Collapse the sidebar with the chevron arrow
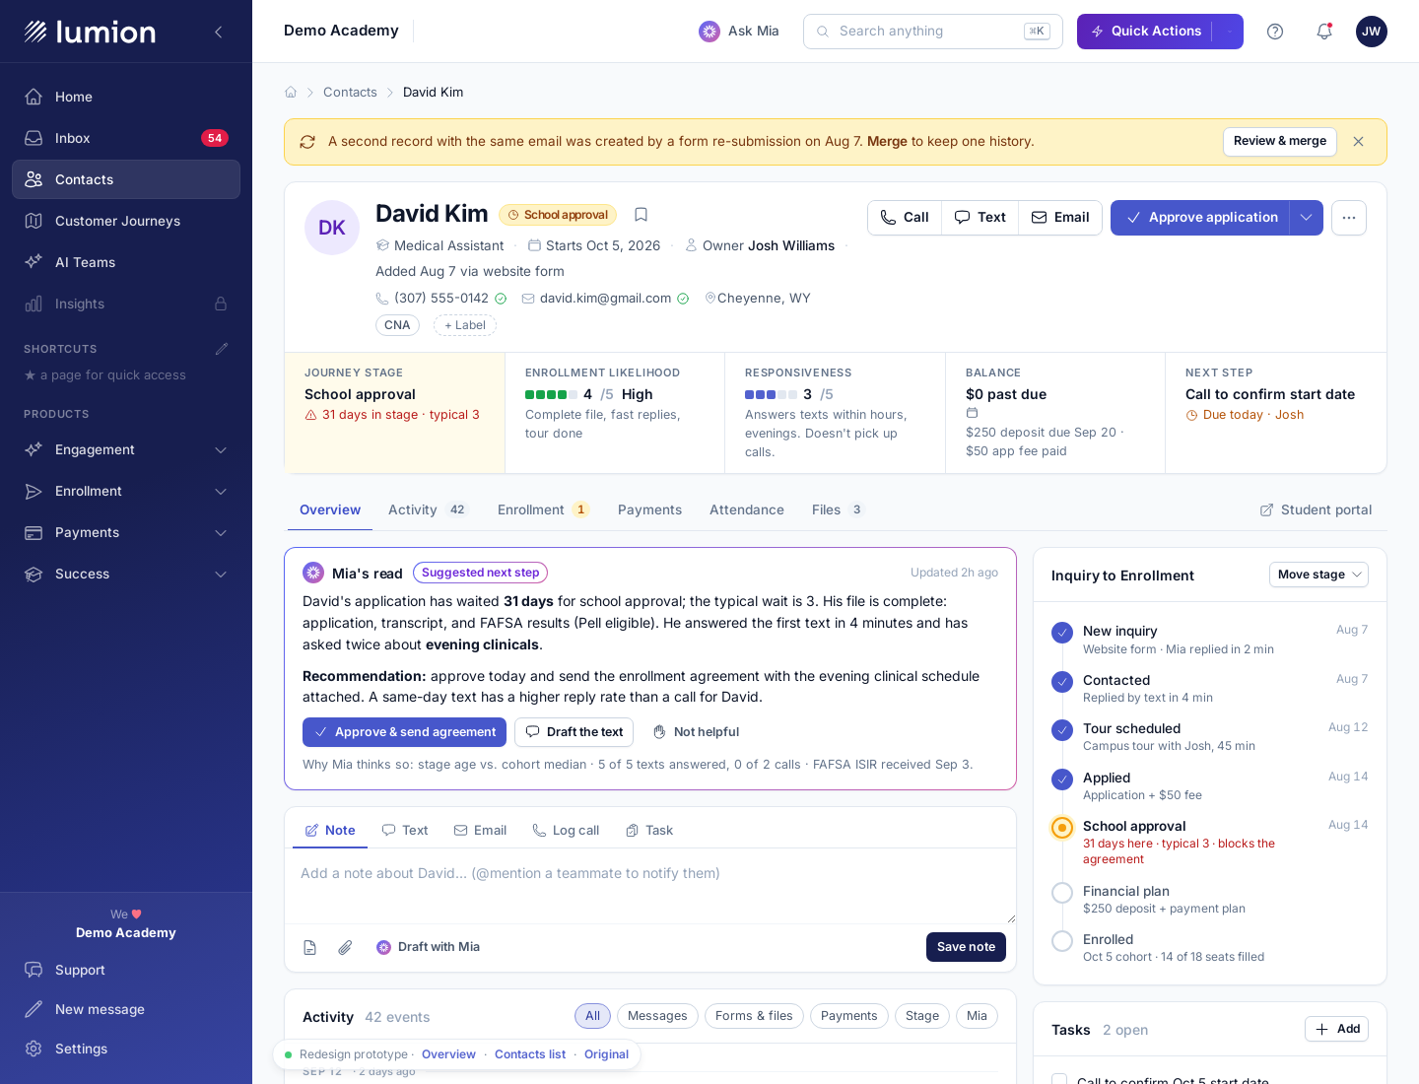This screenshot has width=1419, height=1084. pyautogui.click(x=219, y=32)
